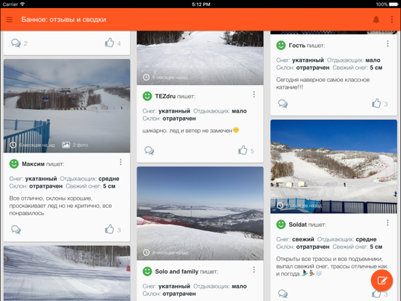Tap the comment count 2 on the top-left card
This screenshot has width=401, height=301.
click(25, 44)
